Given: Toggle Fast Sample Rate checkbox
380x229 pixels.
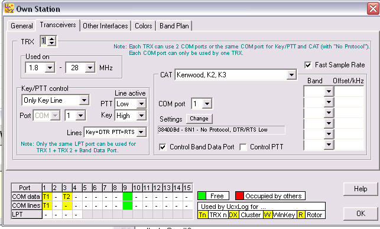Looking at the screenshot, I should (308, 65).
